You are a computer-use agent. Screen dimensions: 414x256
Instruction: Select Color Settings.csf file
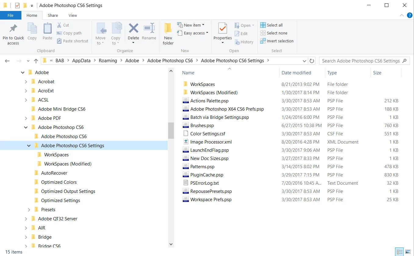click(208, 133)
